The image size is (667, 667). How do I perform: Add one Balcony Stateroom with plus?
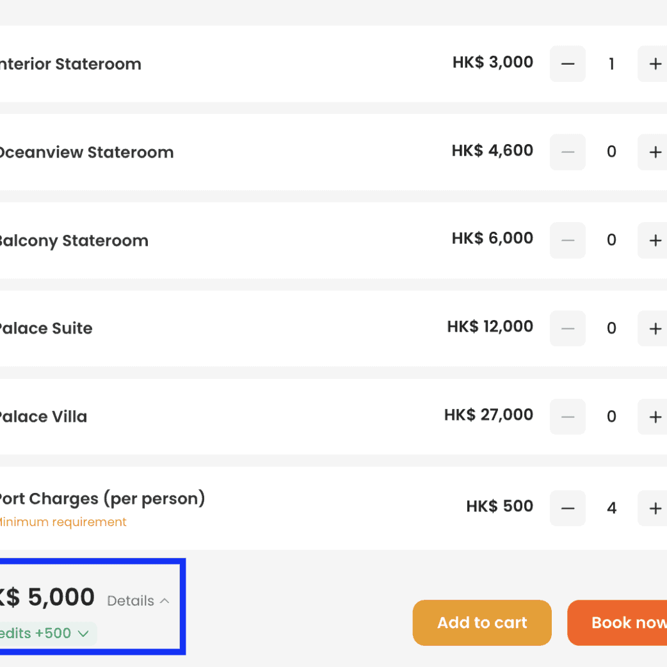click(654, 241)
